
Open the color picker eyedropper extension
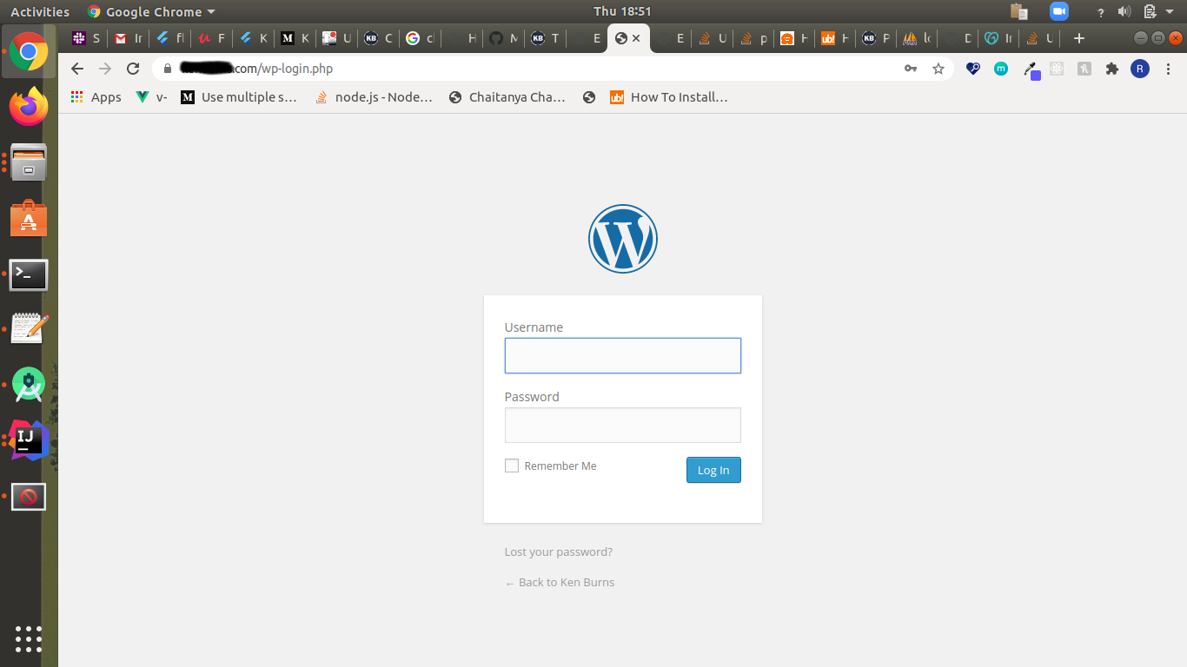click(1031, 69)
